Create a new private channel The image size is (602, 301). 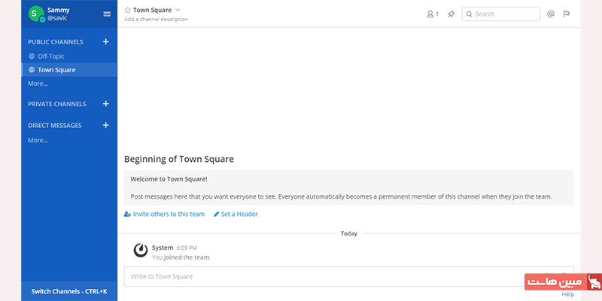coord(106,104)
